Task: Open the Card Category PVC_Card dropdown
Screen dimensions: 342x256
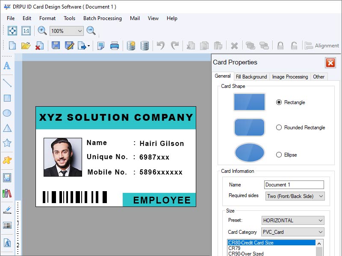Action: tap(292, 232)
